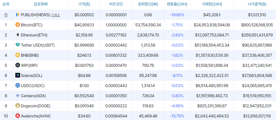This screenshot has width=276, height=120.
Task: Click the Bitcoin orange logo icon
Action: 18,25
